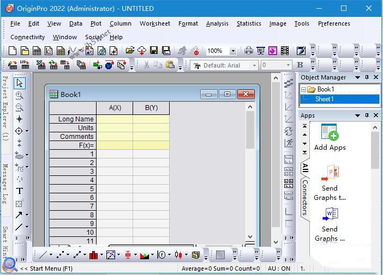This screenshot has width=383, height=275.
Task: Select the Line drawing tool
Action: tap(19, 227)
